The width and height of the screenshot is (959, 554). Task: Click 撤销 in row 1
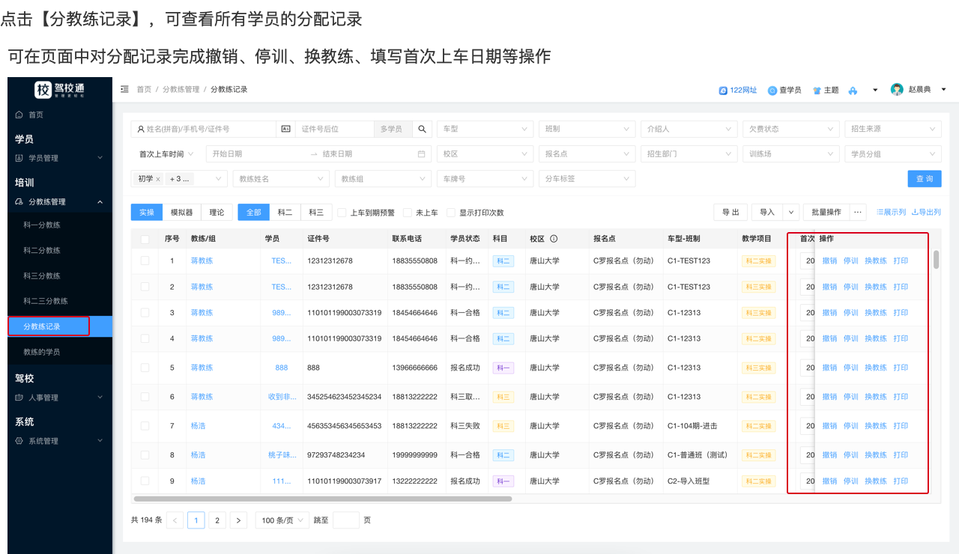coord(829,261)
